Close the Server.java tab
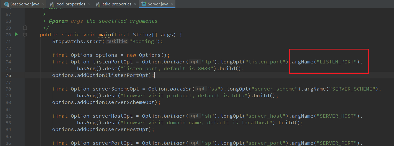The height and width of the screenshot is (146, 394). coord(171,4)
